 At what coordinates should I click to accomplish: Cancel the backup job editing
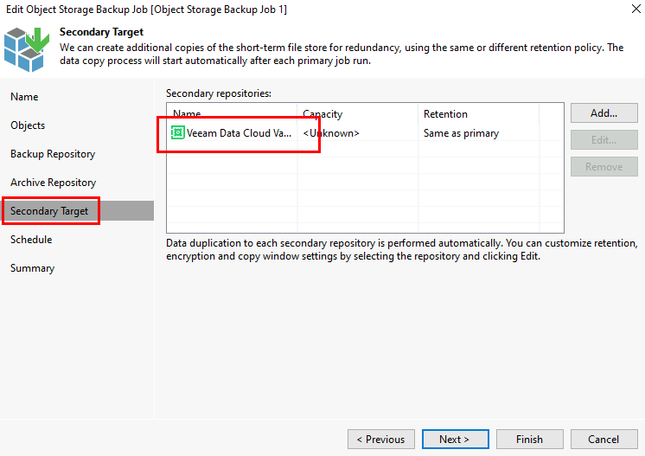[603, 439]
